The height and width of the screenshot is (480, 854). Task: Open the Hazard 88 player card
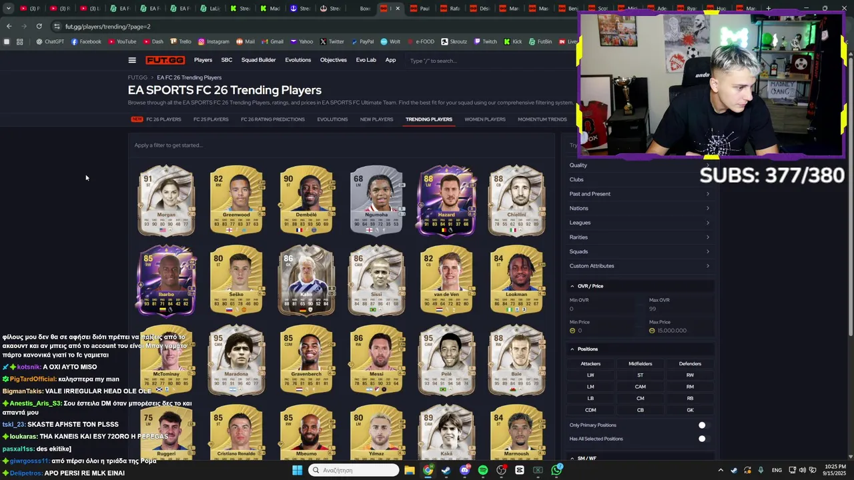[x=446, y=201]
